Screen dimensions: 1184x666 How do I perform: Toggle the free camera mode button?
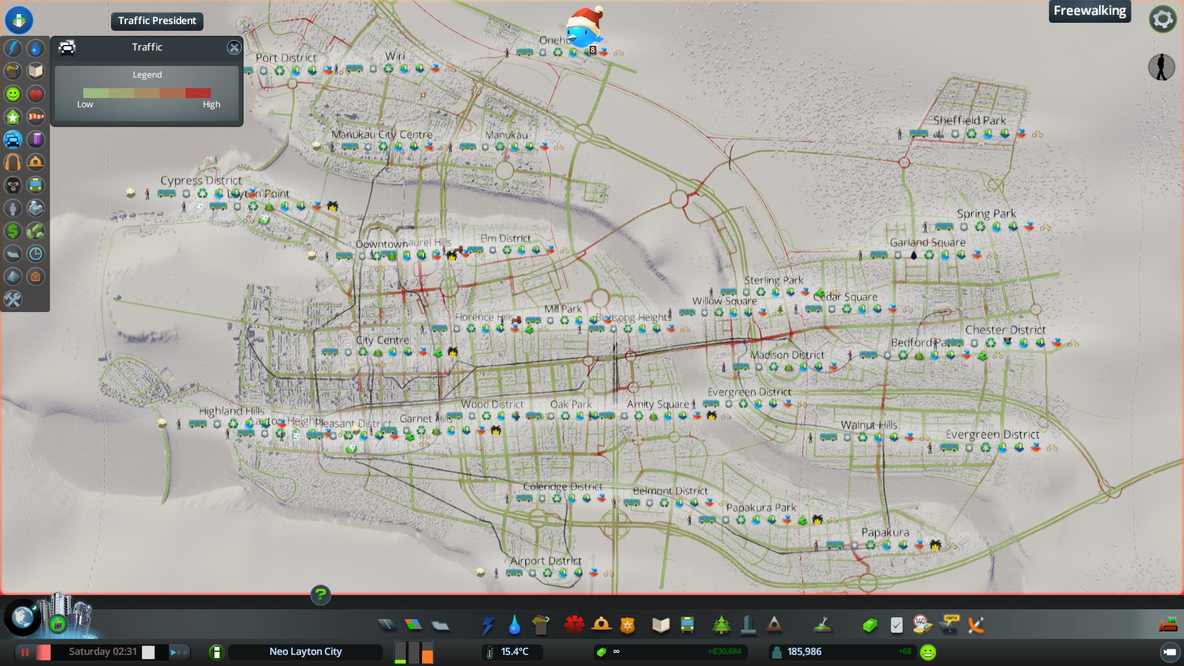point(1169,652)
